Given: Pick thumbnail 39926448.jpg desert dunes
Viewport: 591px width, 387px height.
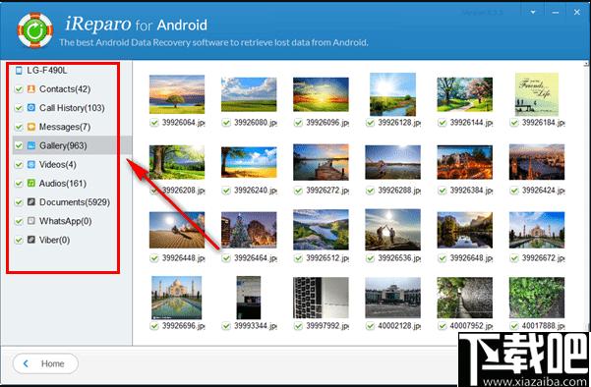Looking at the screenshot, I should tap(177, 230).
